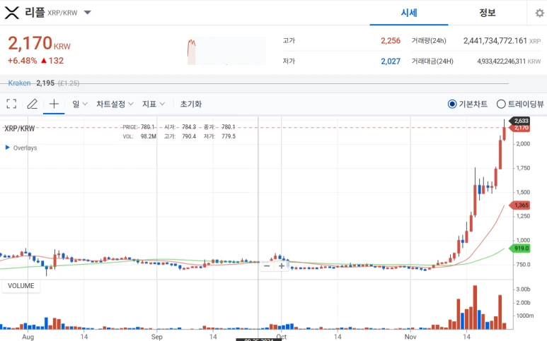Open the XRP/KRW market selector arrow

tap(88, 13)
